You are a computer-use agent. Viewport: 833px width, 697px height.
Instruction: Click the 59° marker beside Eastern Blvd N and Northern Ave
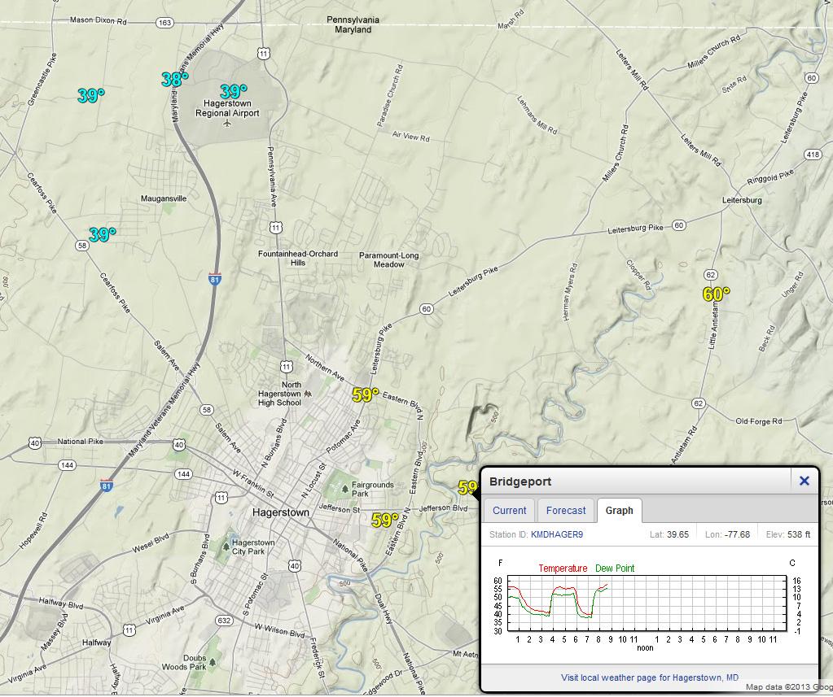(x=365, y=395)
